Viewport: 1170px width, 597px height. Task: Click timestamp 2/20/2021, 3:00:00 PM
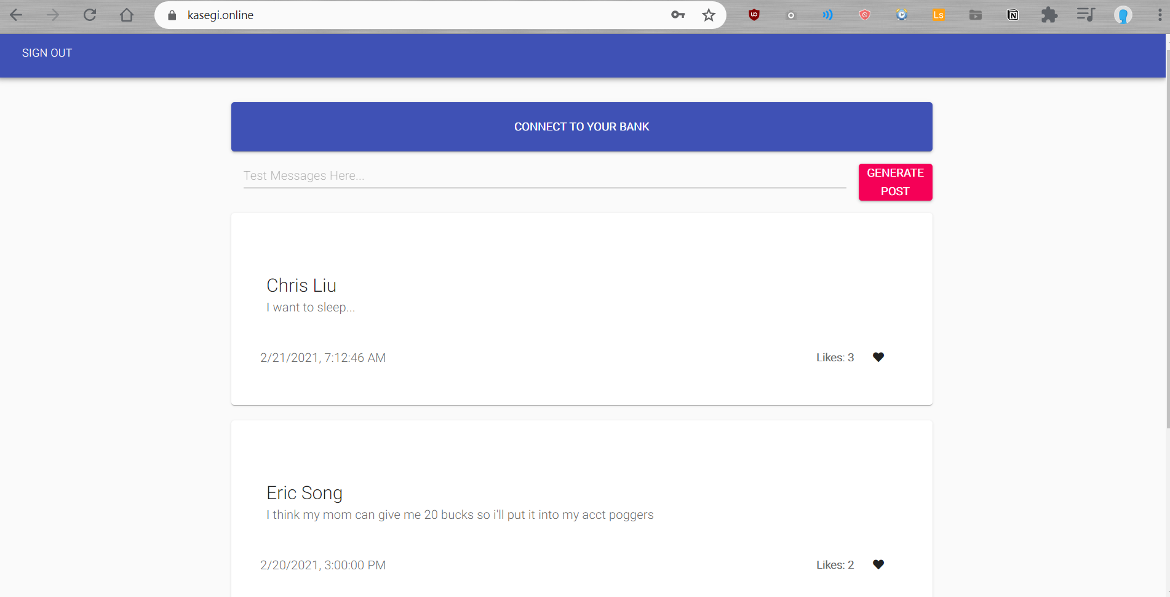(323, 565)
